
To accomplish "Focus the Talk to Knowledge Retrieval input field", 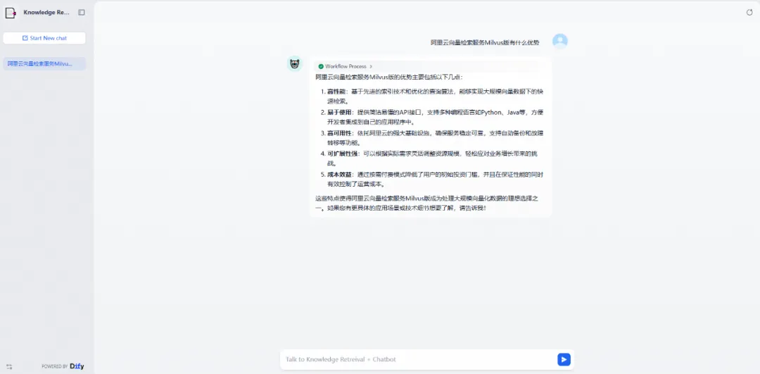I will (x=419, y=359).
